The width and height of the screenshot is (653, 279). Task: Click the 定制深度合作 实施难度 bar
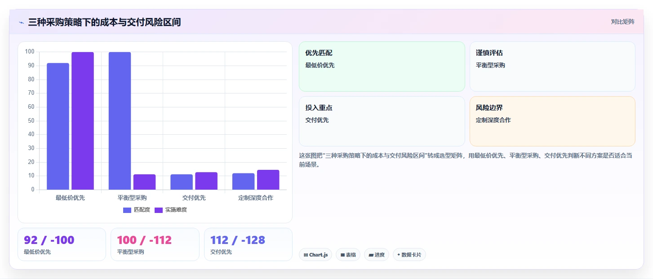(268, 180)
